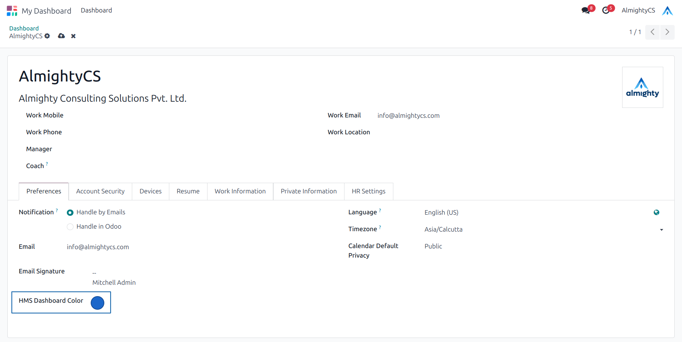Image resolution: width=682 pixels, height=342 pixels.
Task: Click the almighty company logo image
Action: [x=642, y=87]
